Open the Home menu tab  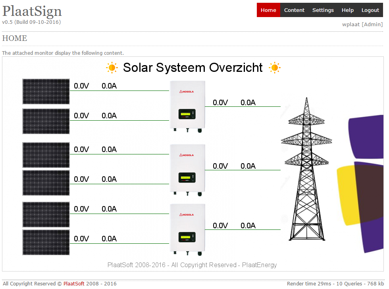[x=268, y=10]
